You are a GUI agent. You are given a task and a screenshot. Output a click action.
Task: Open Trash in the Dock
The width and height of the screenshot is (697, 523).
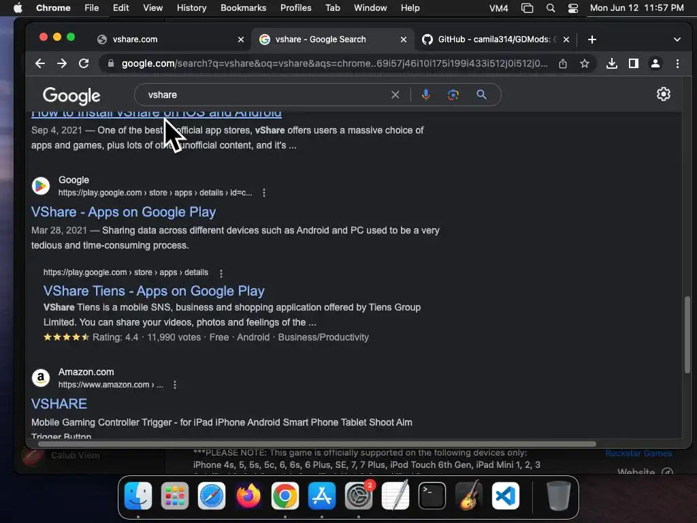[559, 496]
